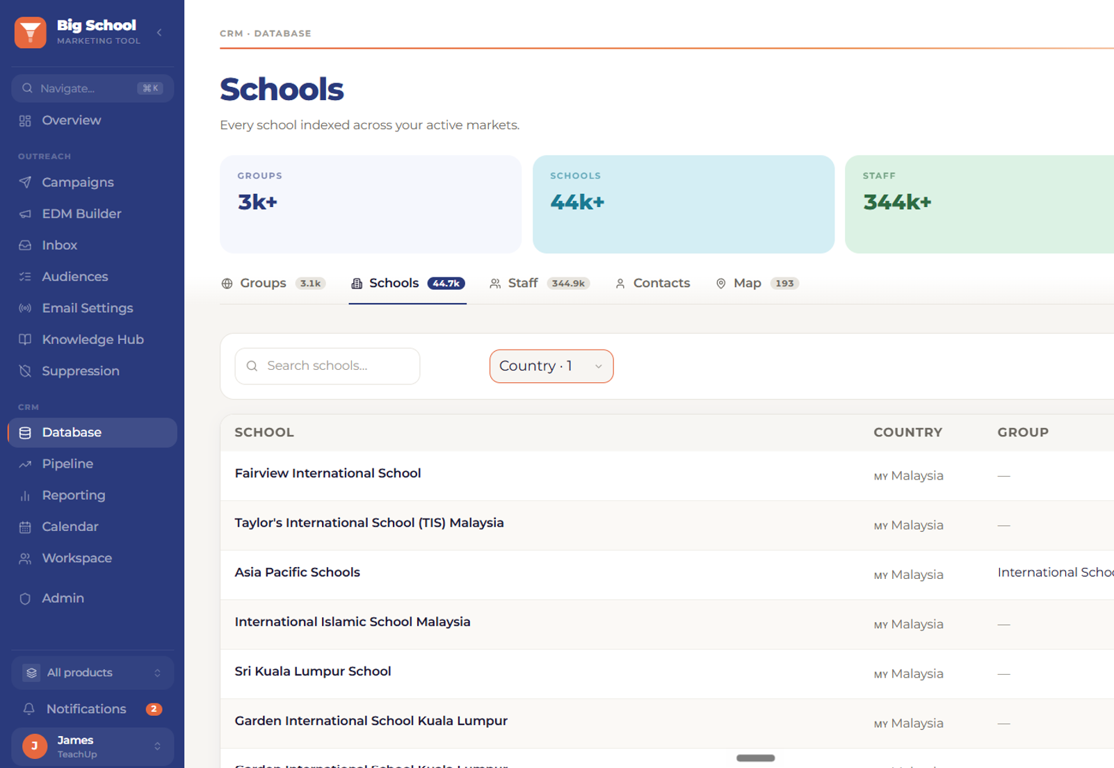Viewport: 1114px width, 768px height.
Task: Click James's avatar circle
Action: [x=35, y=746]
